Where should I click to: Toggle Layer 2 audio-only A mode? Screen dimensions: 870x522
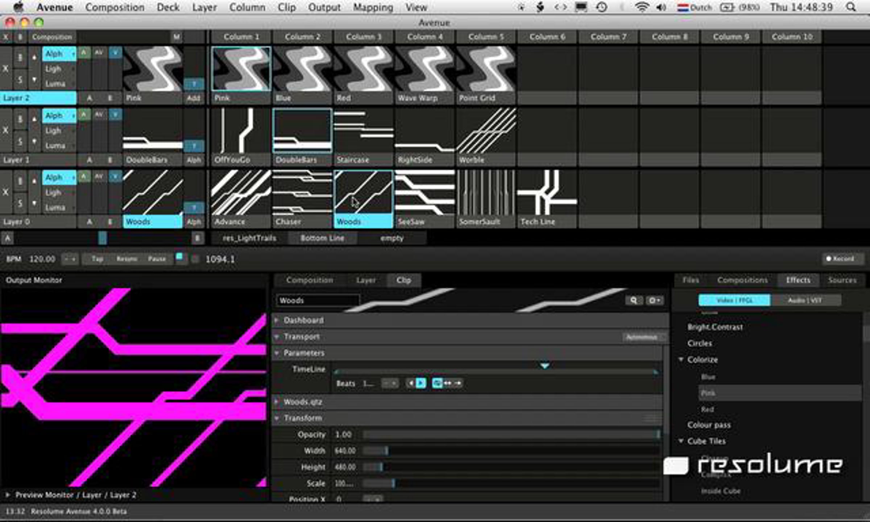tap(84, 53)
